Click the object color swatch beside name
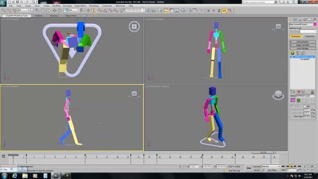 pos(315,24)
